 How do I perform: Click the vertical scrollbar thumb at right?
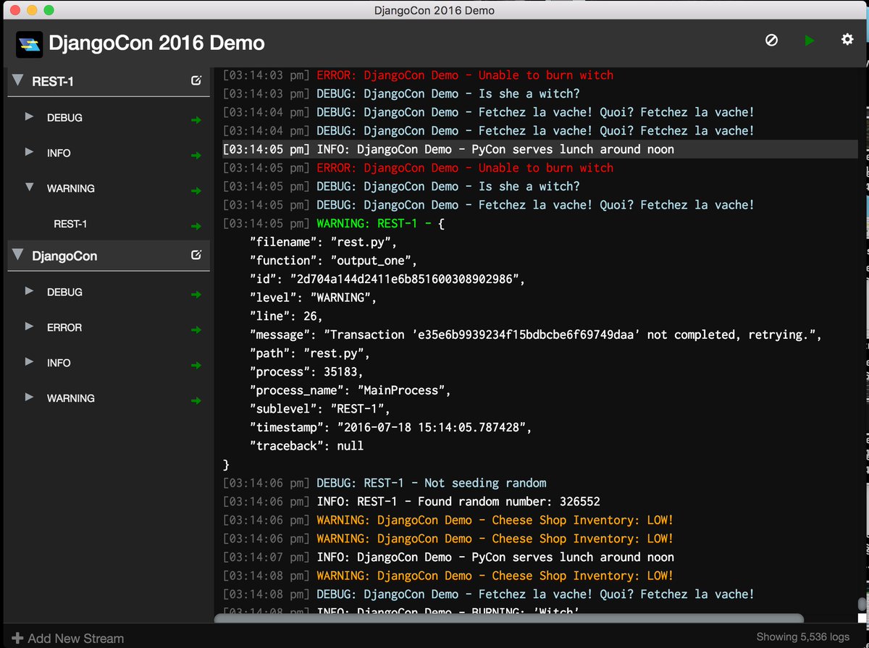click(x=862, y=604)
